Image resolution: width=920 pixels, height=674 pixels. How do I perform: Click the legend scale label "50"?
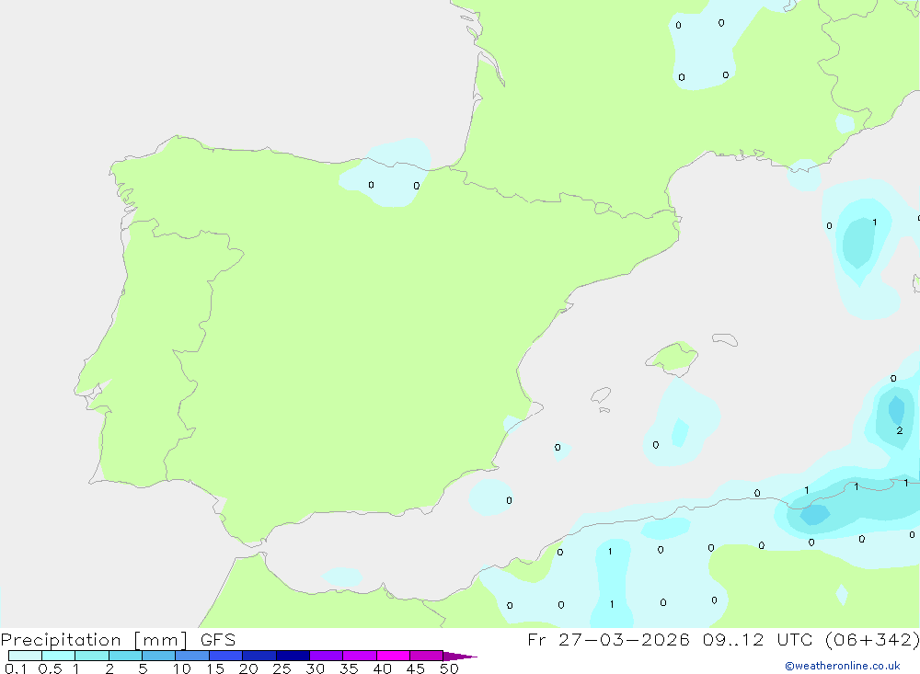(449, 668)
